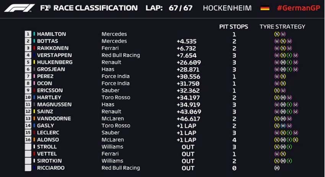Select the TYRE STRATEGY column header
Image resolution: width=325 pixels, height=177 pixels.
point(282,27)
